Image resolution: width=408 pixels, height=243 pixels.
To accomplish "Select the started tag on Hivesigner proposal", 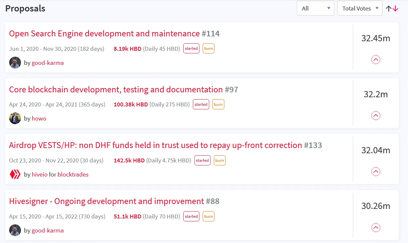I will coord(191,216).
